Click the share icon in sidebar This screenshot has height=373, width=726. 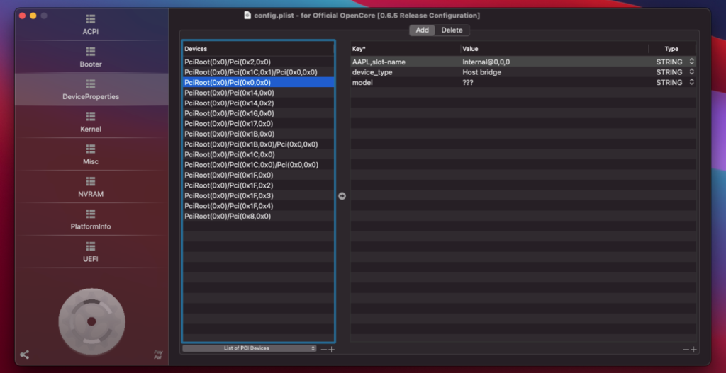tap(25, 355)
